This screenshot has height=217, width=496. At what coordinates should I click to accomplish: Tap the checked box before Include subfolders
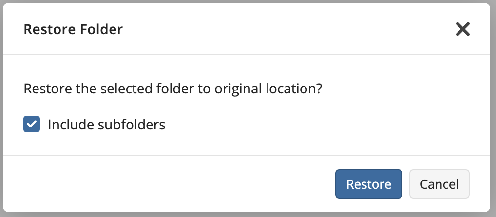(32, 125)
